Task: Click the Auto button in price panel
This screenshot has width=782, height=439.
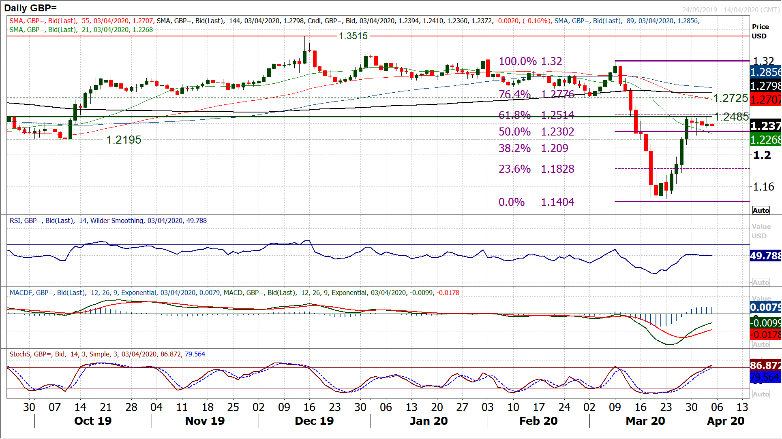Action: (x=761, y=210)
